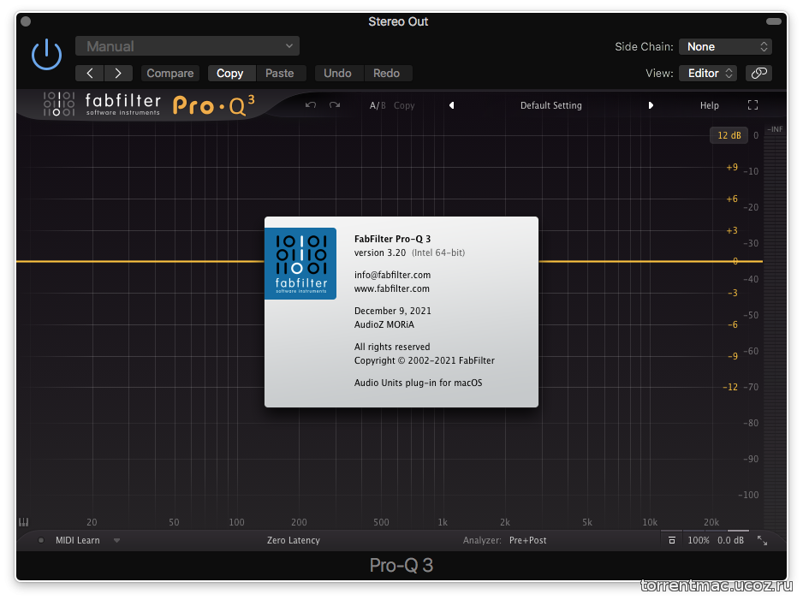Click the Redo button in header
This screenshot has height=600, width=803.
387,74
